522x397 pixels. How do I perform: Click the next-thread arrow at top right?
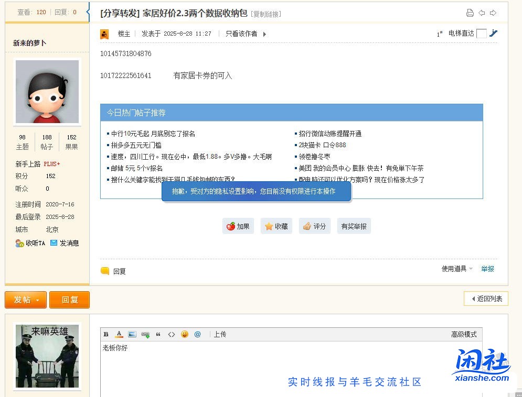(x=492, y=13)
